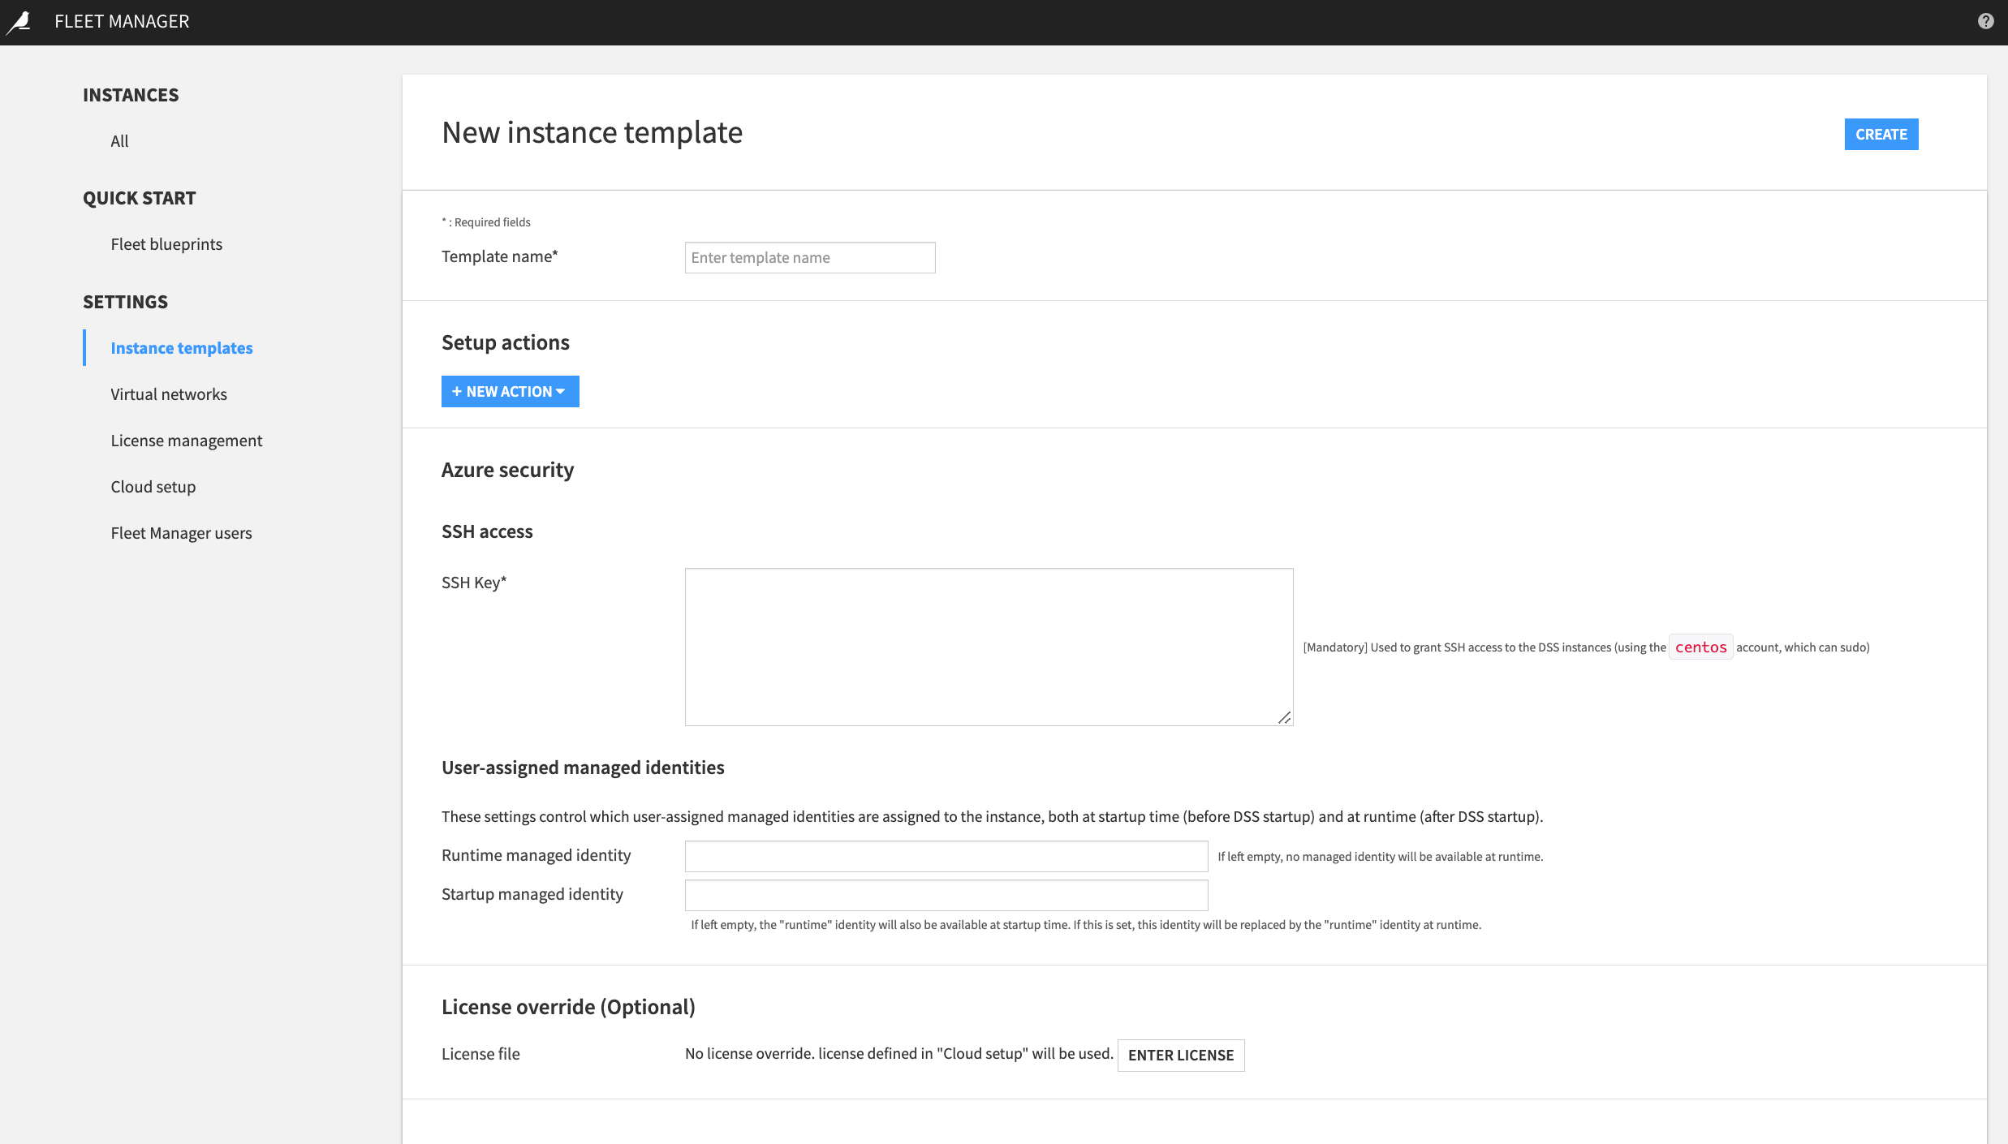
Task: Open the Virtual networks settings page
Action: pos(168,394)
